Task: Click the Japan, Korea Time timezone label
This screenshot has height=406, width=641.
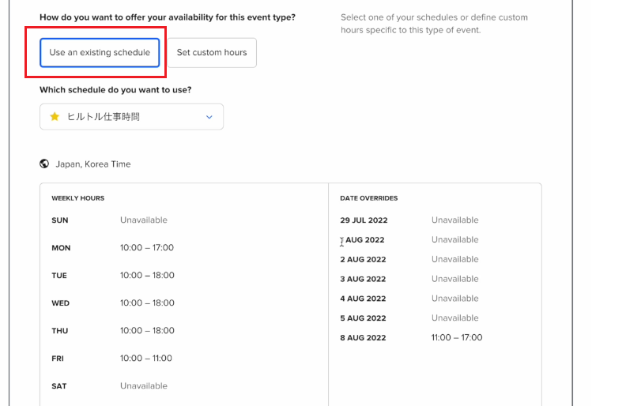Action: 93,164
